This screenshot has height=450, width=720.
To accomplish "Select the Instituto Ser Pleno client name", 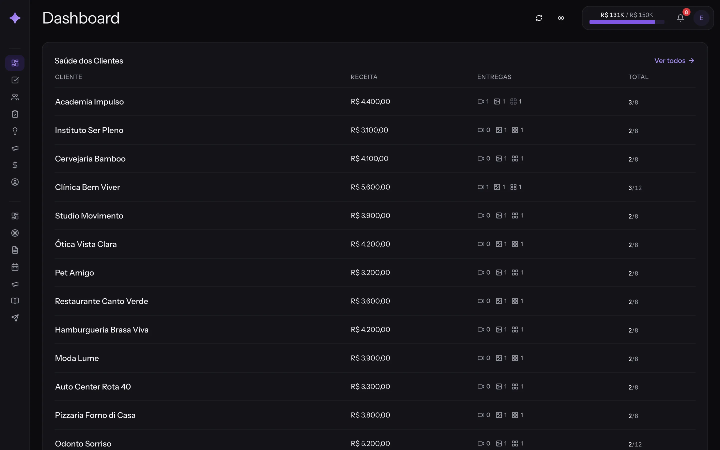I will (x=89, y=130).
